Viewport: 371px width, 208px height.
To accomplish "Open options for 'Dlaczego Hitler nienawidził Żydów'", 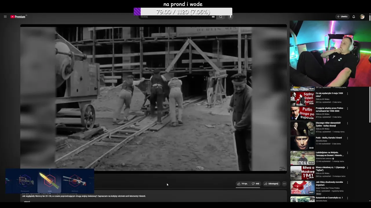I will (x=347, y=123).
